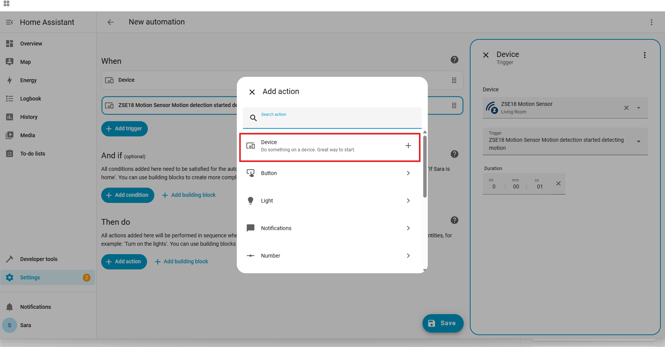Click the Settings notification badge

pyautogui.click(x=87, y=277)
